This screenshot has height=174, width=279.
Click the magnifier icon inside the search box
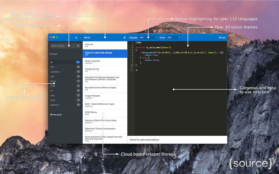pyautogui.click(x=78, y=46)
